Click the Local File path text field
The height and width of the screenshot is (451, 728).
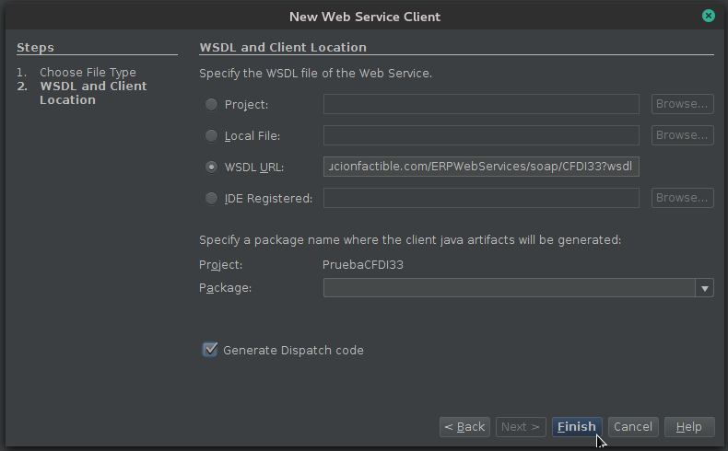click(481, 135)
